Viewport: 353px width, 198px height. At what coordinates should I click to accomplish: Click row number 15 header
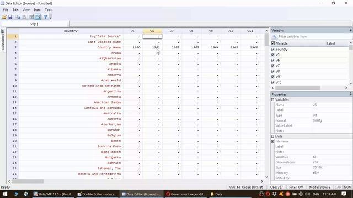click(13, 113)
